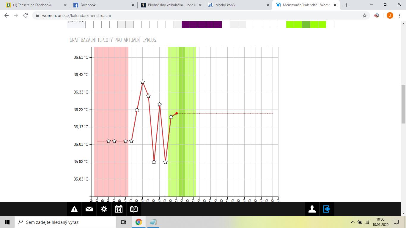Reload the page with the refresh button
Viewport: 406px width, 228px height.
pyautogui.click(x=26, y=15)
